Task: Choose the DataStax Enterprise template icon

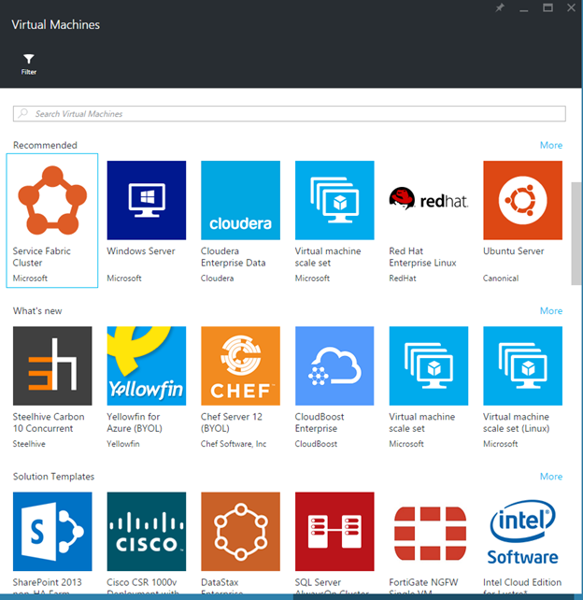Action: [x=241, y=532]
